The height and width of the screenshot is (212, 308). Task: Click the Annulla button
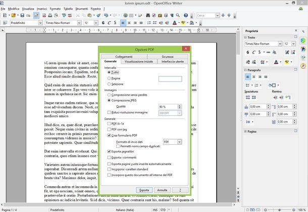pyautogui.click(x=162, y=190)
